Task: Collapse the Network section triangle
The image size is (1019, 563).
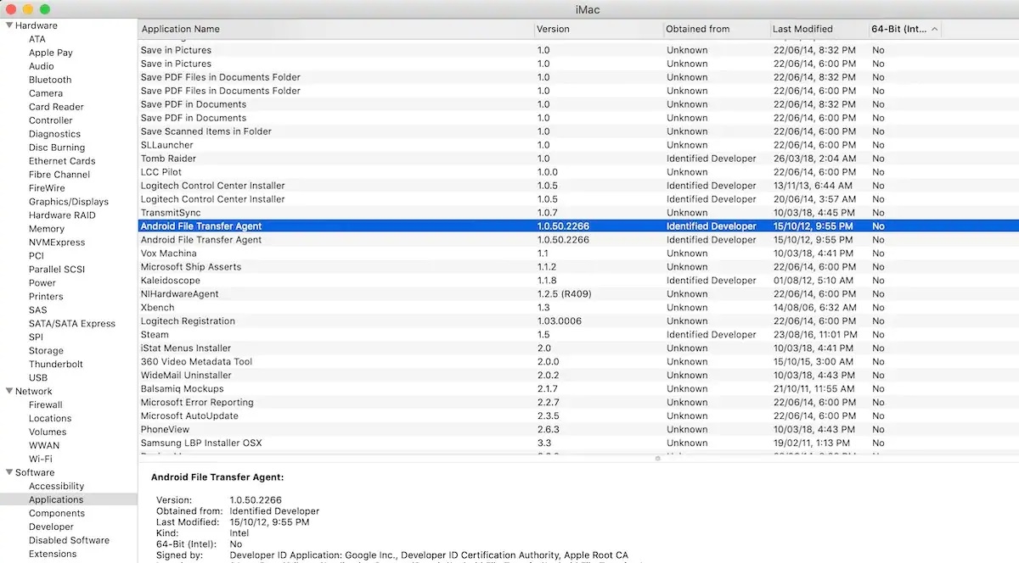Action: tap(8, 392)
